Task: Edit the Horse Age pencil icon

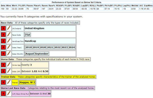Action: [9, 65]
